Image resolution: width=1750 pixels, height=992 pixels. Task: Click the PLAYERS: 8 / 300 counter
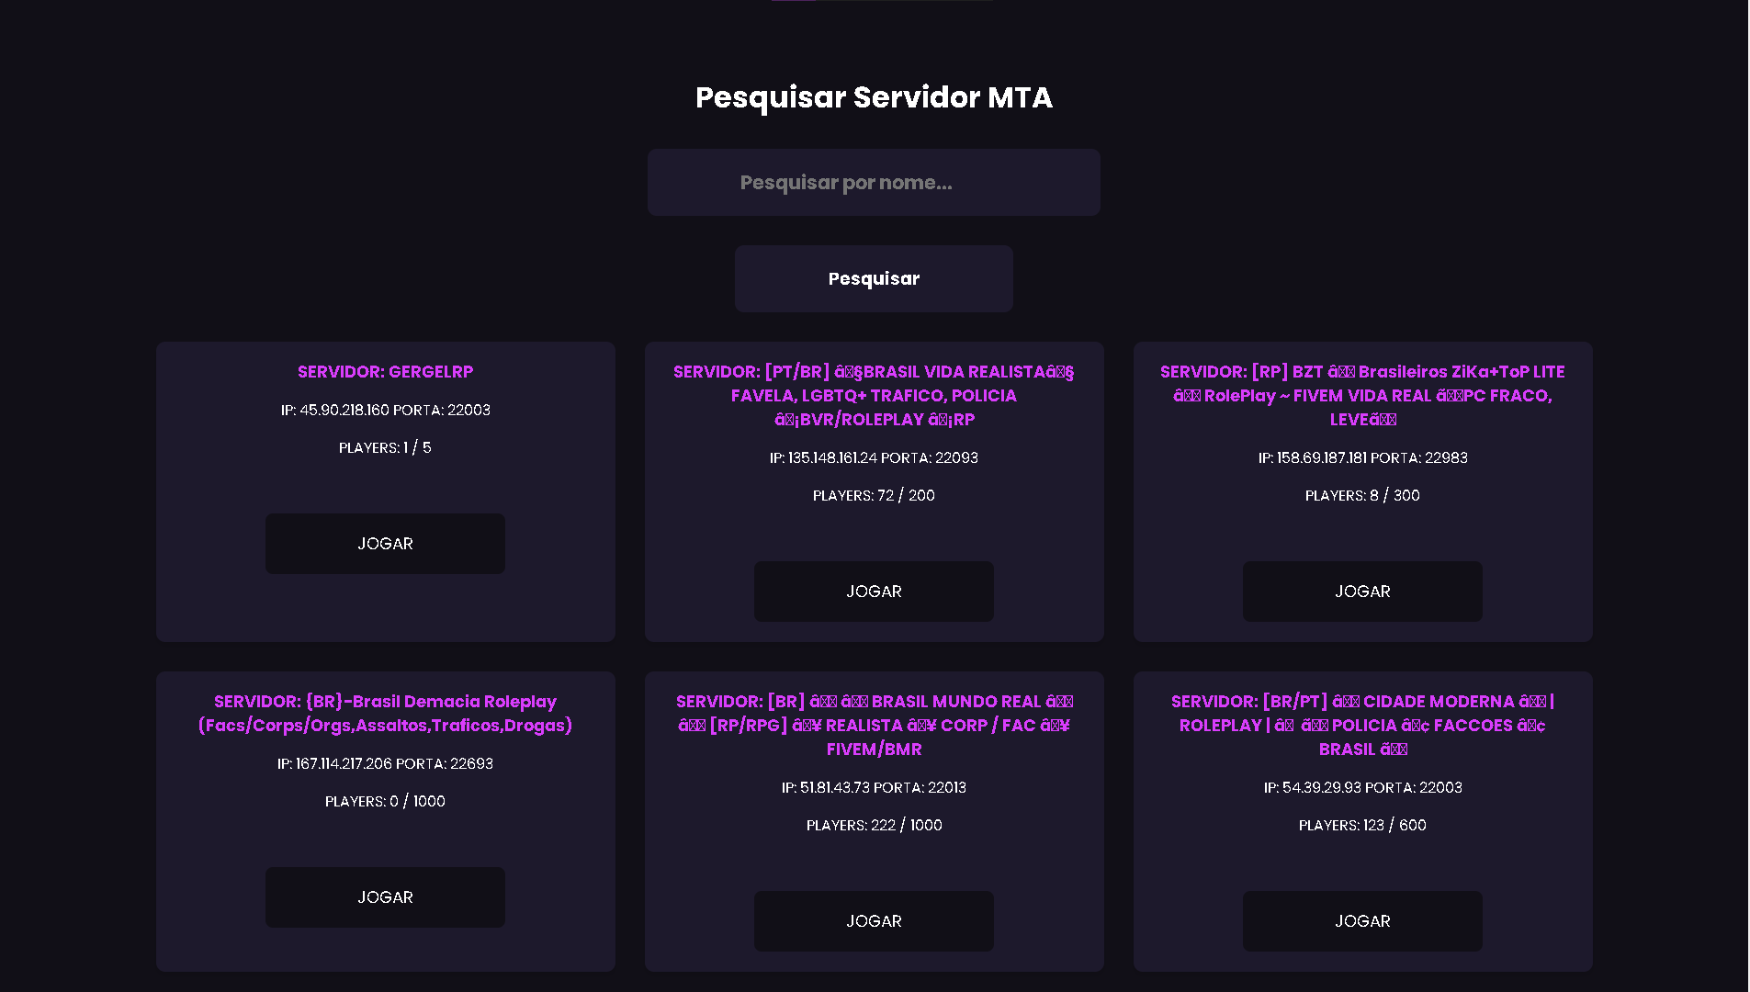[1361, 495]
